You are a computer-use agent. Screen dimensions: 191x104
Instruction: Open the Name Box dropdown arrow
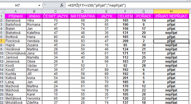tap(39, 5)
